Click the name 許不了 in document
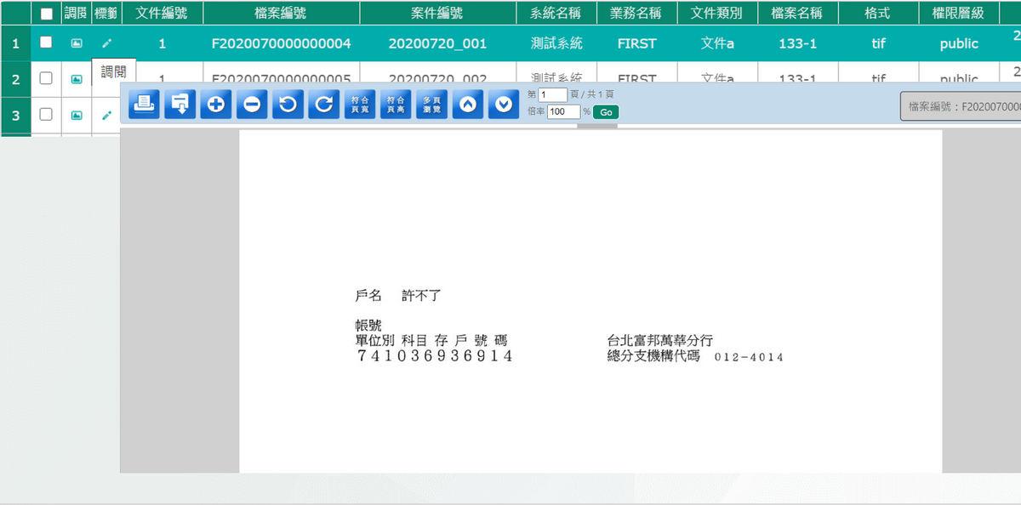 [421, 296]
